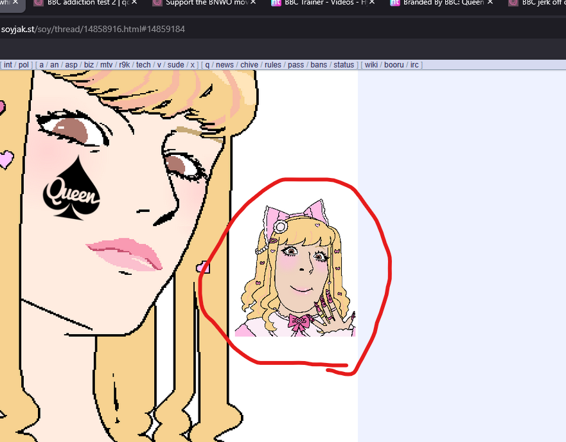Viewport: 566px width, 442px height.
Task: Open the booru link in navigation bar
Action: pos(394,65)
